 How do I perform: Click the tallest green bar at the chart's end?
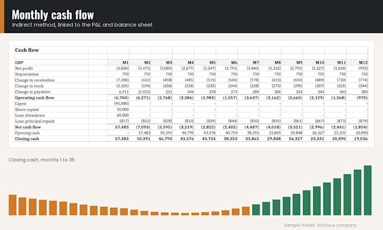[x=368, y=190]
